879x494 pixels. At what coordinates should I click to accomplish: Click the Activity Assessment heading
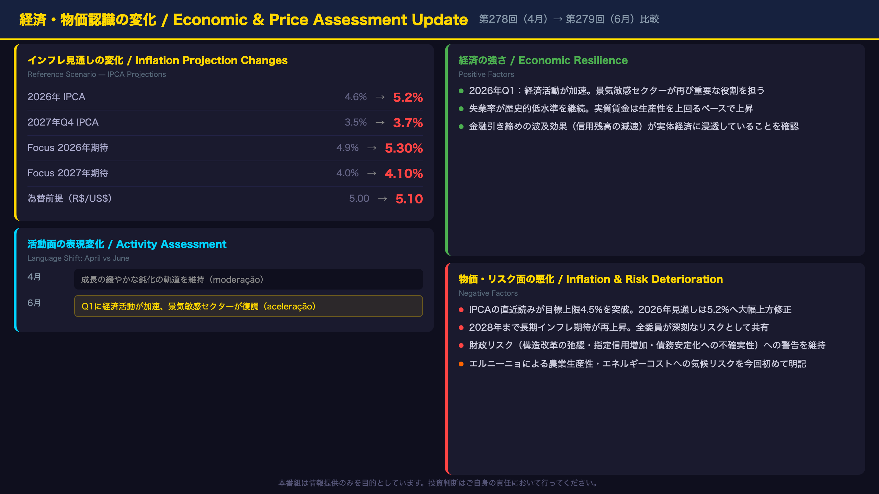coord(127,244)
